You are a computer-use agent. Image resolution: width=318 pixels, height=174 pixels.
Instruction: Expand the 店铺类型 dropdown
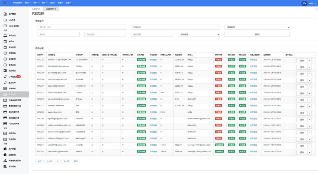coord(257,27)
